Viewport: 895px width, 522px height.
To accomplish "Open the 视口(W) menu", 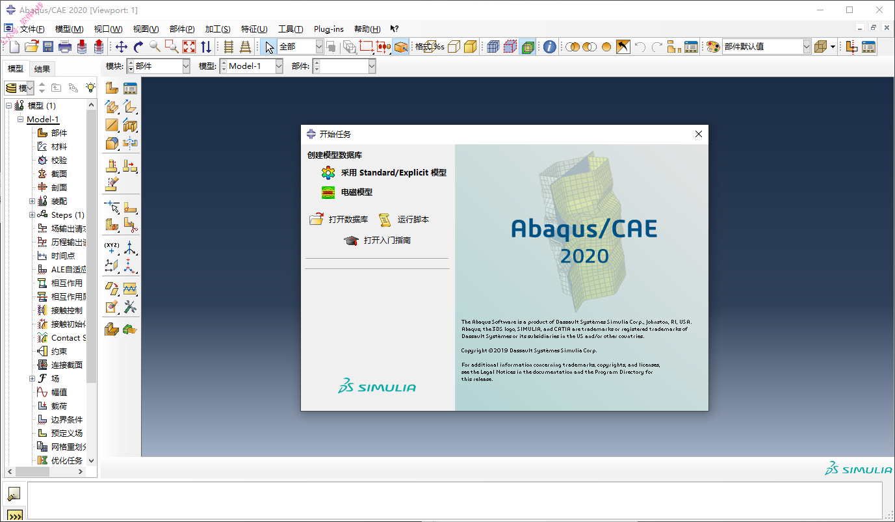I will [108, 29].
